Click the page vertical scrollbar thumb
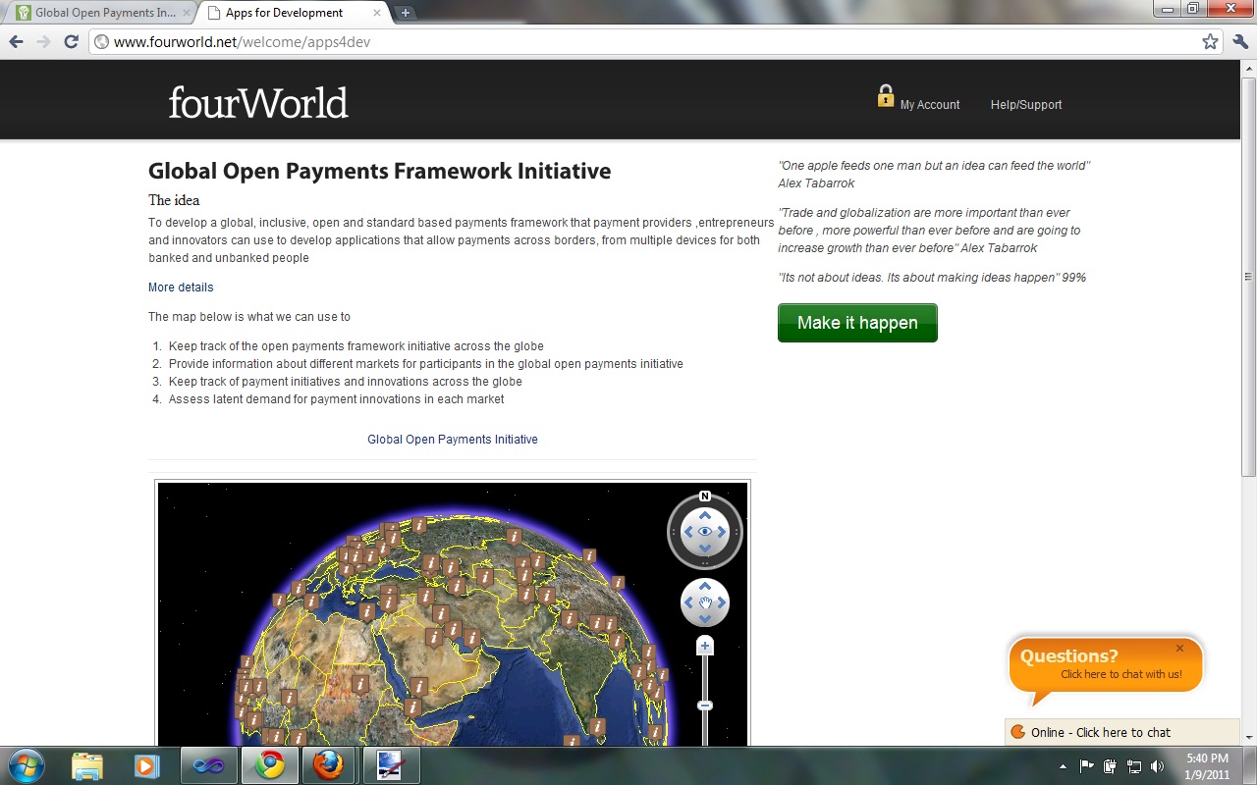The width and height of the screenshot is (1257, 785). (1248, 277)
